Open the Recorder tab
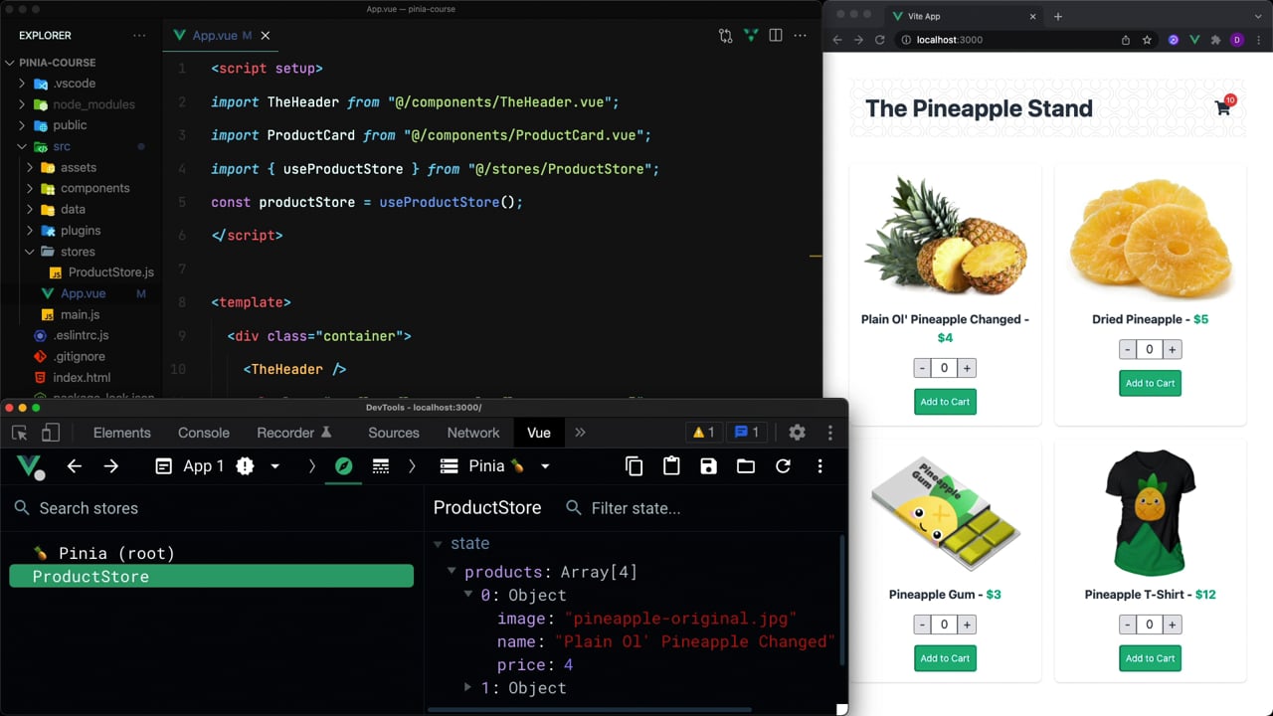This screenshot has height=716, width=1273. click(x=294, y=433)
